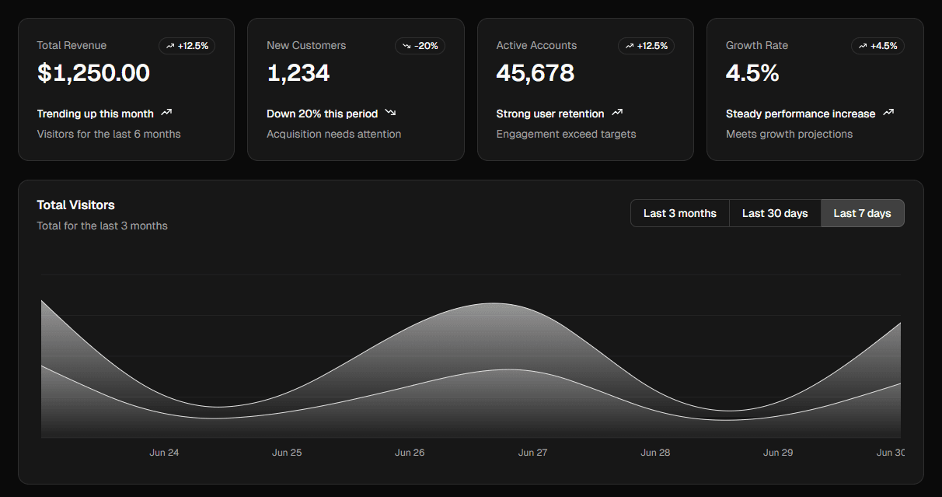The width and height of the screenshot is (942, 497).
Task: Click the arrow icon beside 'Down 20% this period'
Action: point(390,113)
